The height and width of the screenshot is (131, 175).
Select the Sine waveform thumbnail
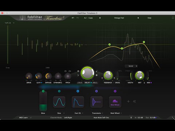pyautogui.click(x=59, y=102)
